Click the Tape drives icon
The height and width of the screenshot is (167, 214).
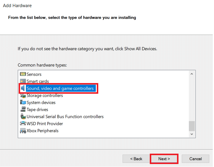(x=23, y=109)
